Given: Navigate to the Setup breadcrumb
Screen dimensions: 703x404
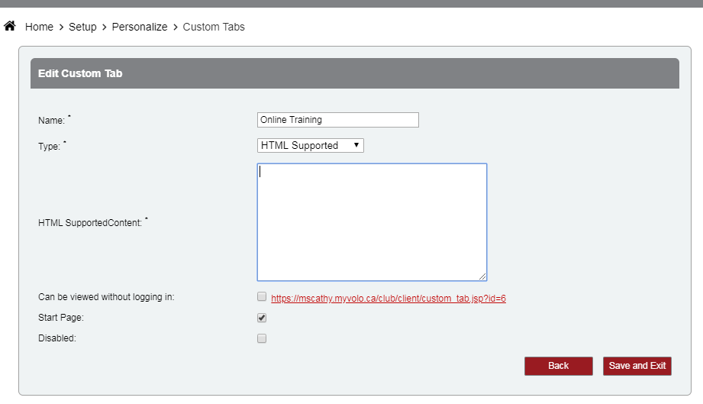Looking at the screenshot, I should coord(82,27).
